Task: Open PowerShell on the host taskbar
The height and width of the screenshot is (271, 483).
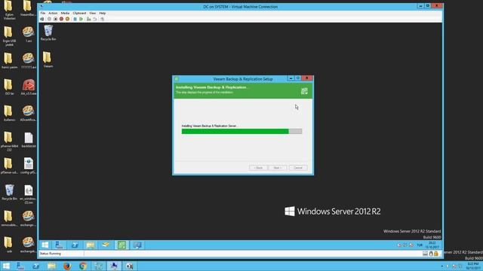Action: [x=35, y=266]
